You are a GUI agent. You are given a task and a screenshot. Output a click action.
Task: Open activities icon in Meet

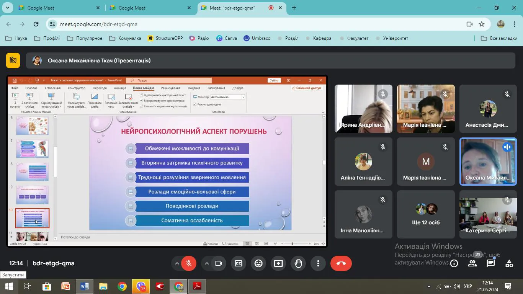pos(509,263)
